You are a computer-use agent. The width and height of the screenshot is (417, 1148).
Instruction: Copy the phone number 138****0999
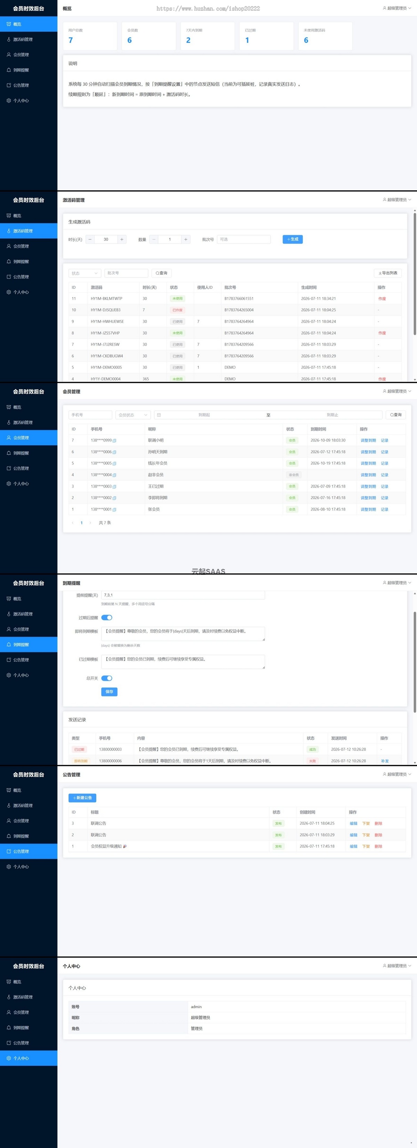[114, 441]
